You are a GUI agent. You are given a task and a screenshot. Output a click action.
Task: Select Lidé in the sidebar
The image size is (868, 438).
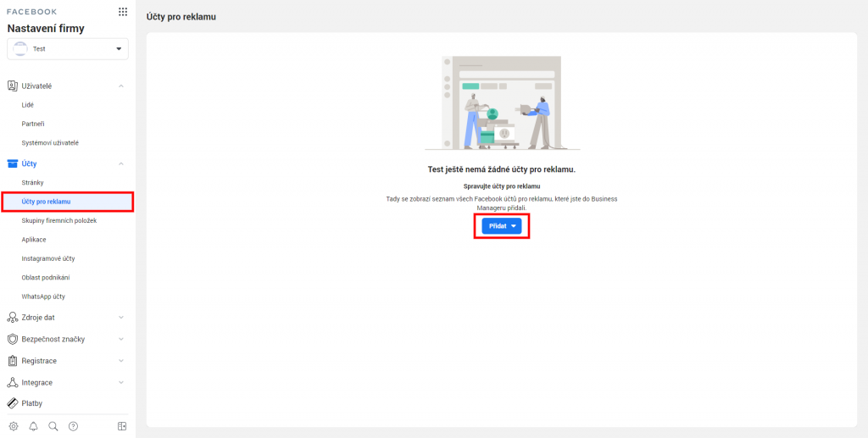[28, 105]
